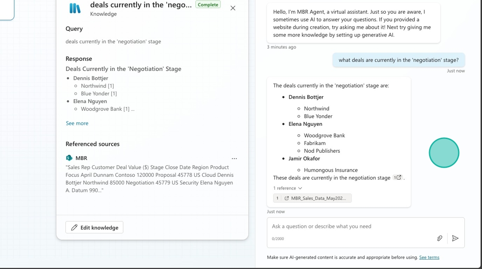Click the Knowledge books icon in panel header
This screenshot has width=482, height=269.
coord(75,8)
